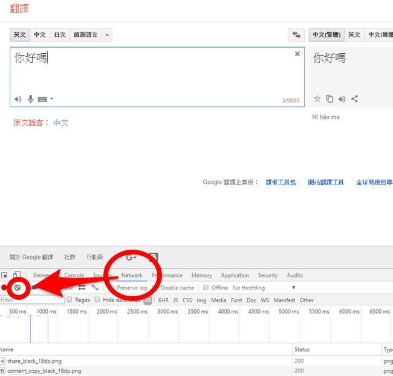
Task: Click detected language 中文 link
Action: [x=60, y=123]
